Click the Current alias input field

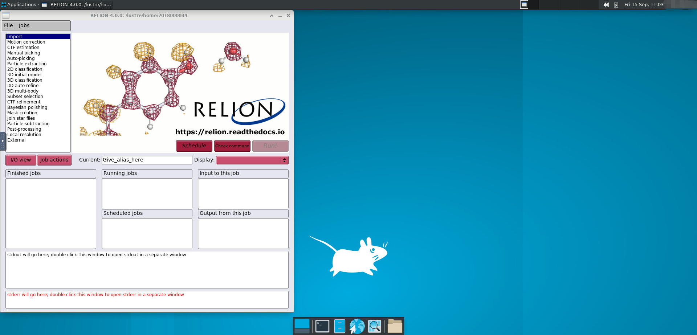pyautogui.click(x=147, y=160)
